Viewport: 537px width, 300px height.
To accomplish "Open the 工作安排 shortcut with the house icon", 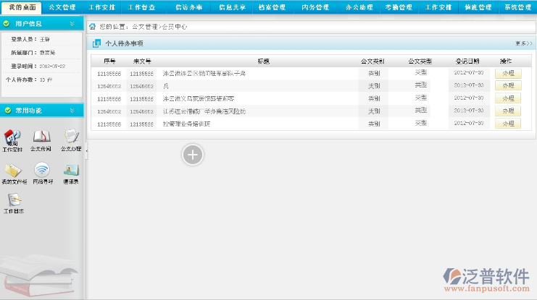I will pyautogui.click(x=12, y=137).
